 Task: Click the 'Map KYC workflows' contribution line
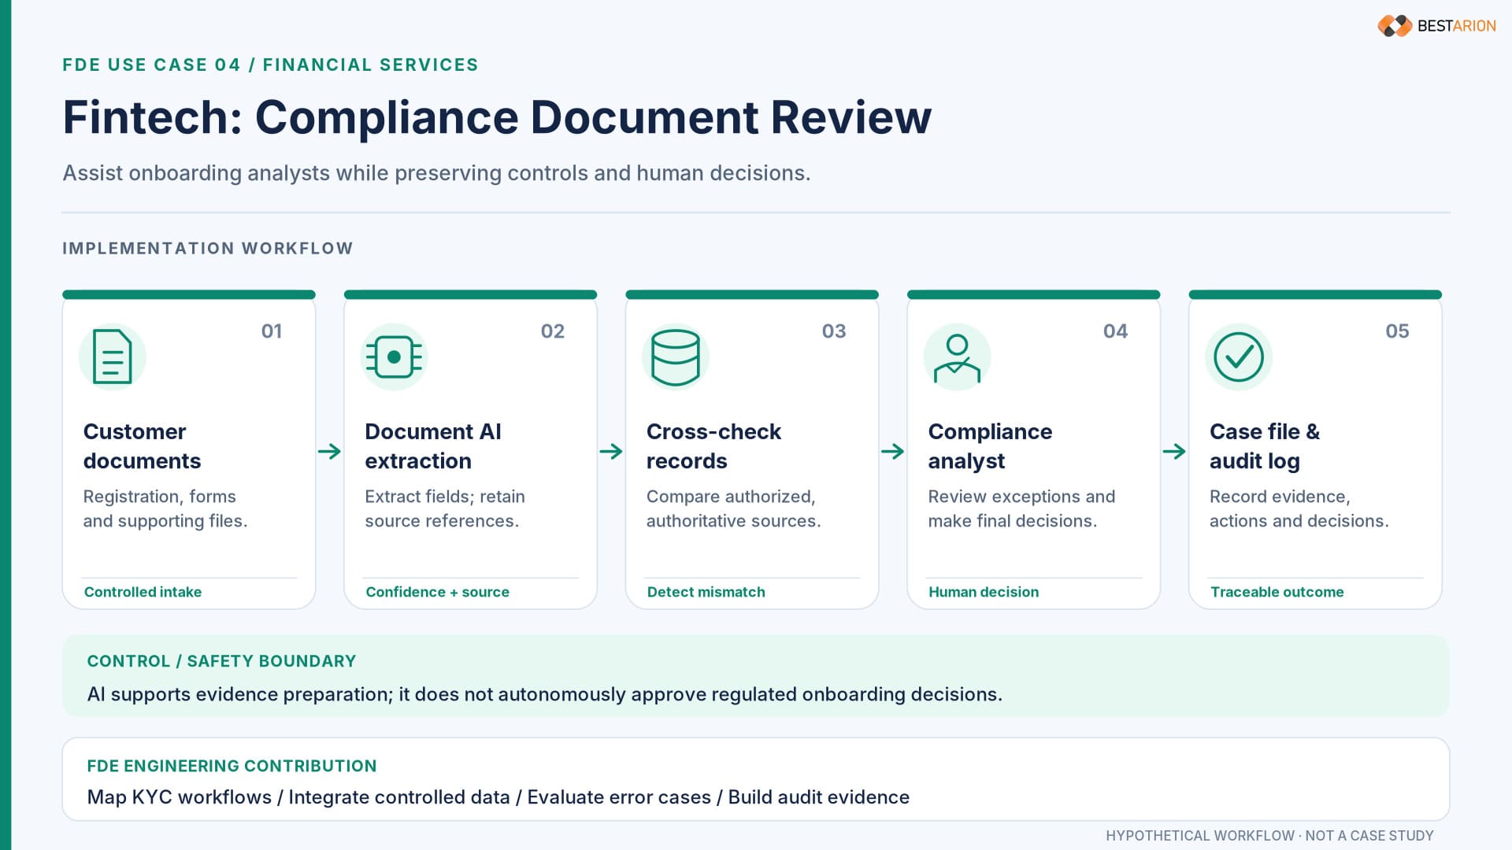point(498,797)
